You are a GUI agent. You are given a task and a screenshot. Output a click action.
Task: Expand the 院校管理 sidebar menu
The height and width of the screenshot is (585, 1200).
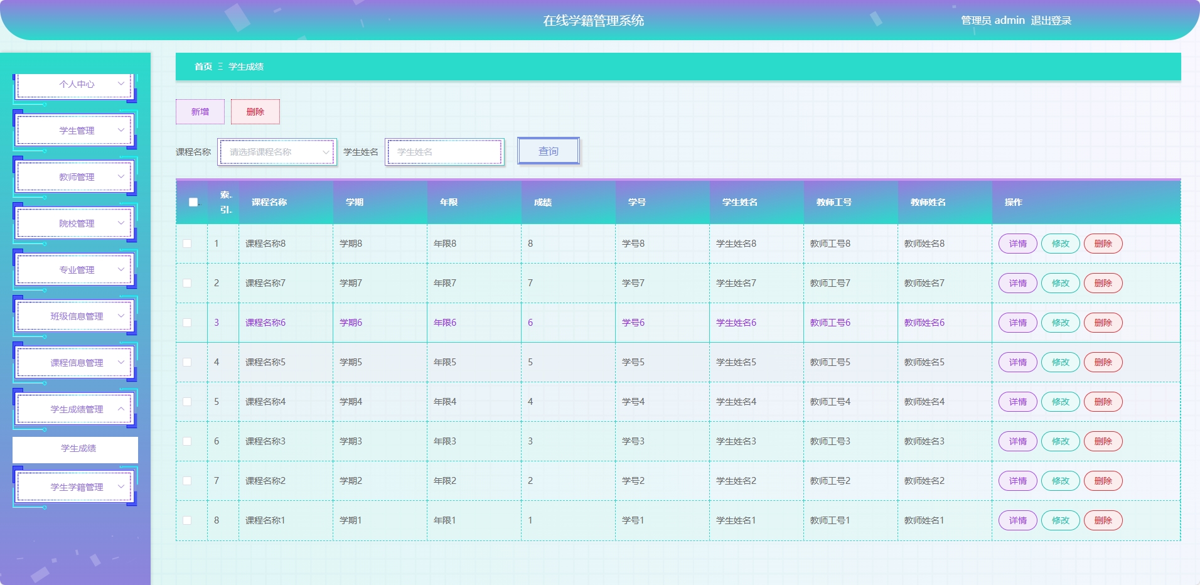[x=75, y=223]
